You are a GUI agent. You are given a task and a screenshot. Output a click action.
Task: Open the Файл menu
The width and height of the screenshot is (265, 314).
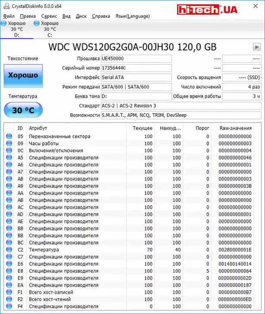point(9,16)
